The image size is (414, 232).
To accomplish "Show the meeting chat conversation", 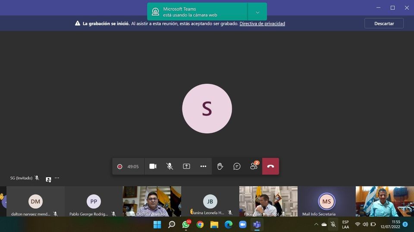I will (x=237, y=166).
